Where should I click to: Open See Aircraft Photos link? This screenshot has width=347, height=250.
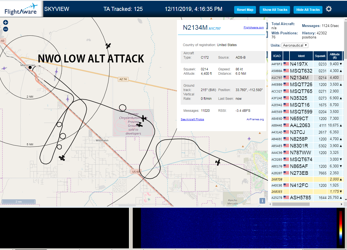(x=192, y=119)
